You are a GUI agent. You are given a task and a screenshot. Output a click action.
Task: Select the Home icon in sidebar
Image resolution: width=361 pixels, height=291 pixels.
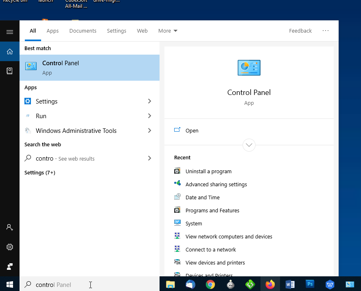pyautogui.click(x=10, y=51)
